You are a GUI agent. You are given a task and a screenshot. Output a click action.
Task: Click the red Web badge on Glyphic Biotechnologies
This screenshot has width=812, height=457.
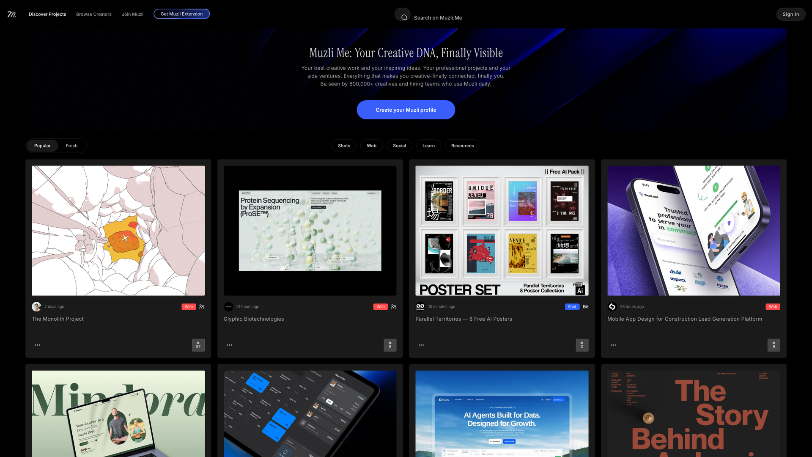click(x=380, y=306)
